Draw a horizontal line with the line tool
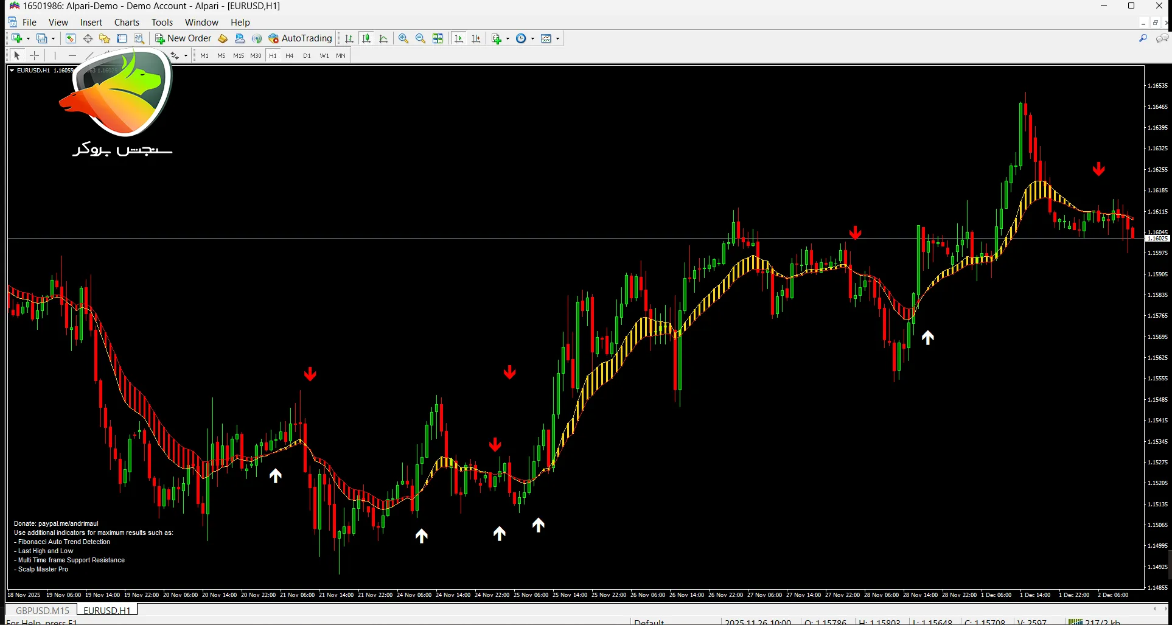The image size is (1172, 625). point(72,55)
